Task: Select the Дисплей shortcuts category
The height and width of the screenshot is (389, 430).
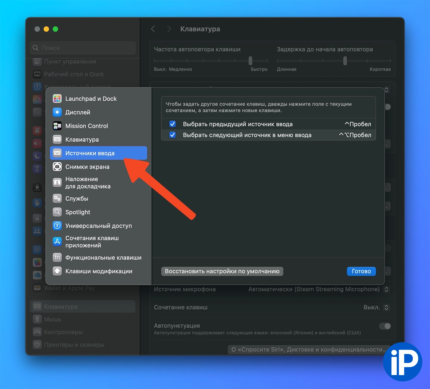Action: (x=98, y=112)
